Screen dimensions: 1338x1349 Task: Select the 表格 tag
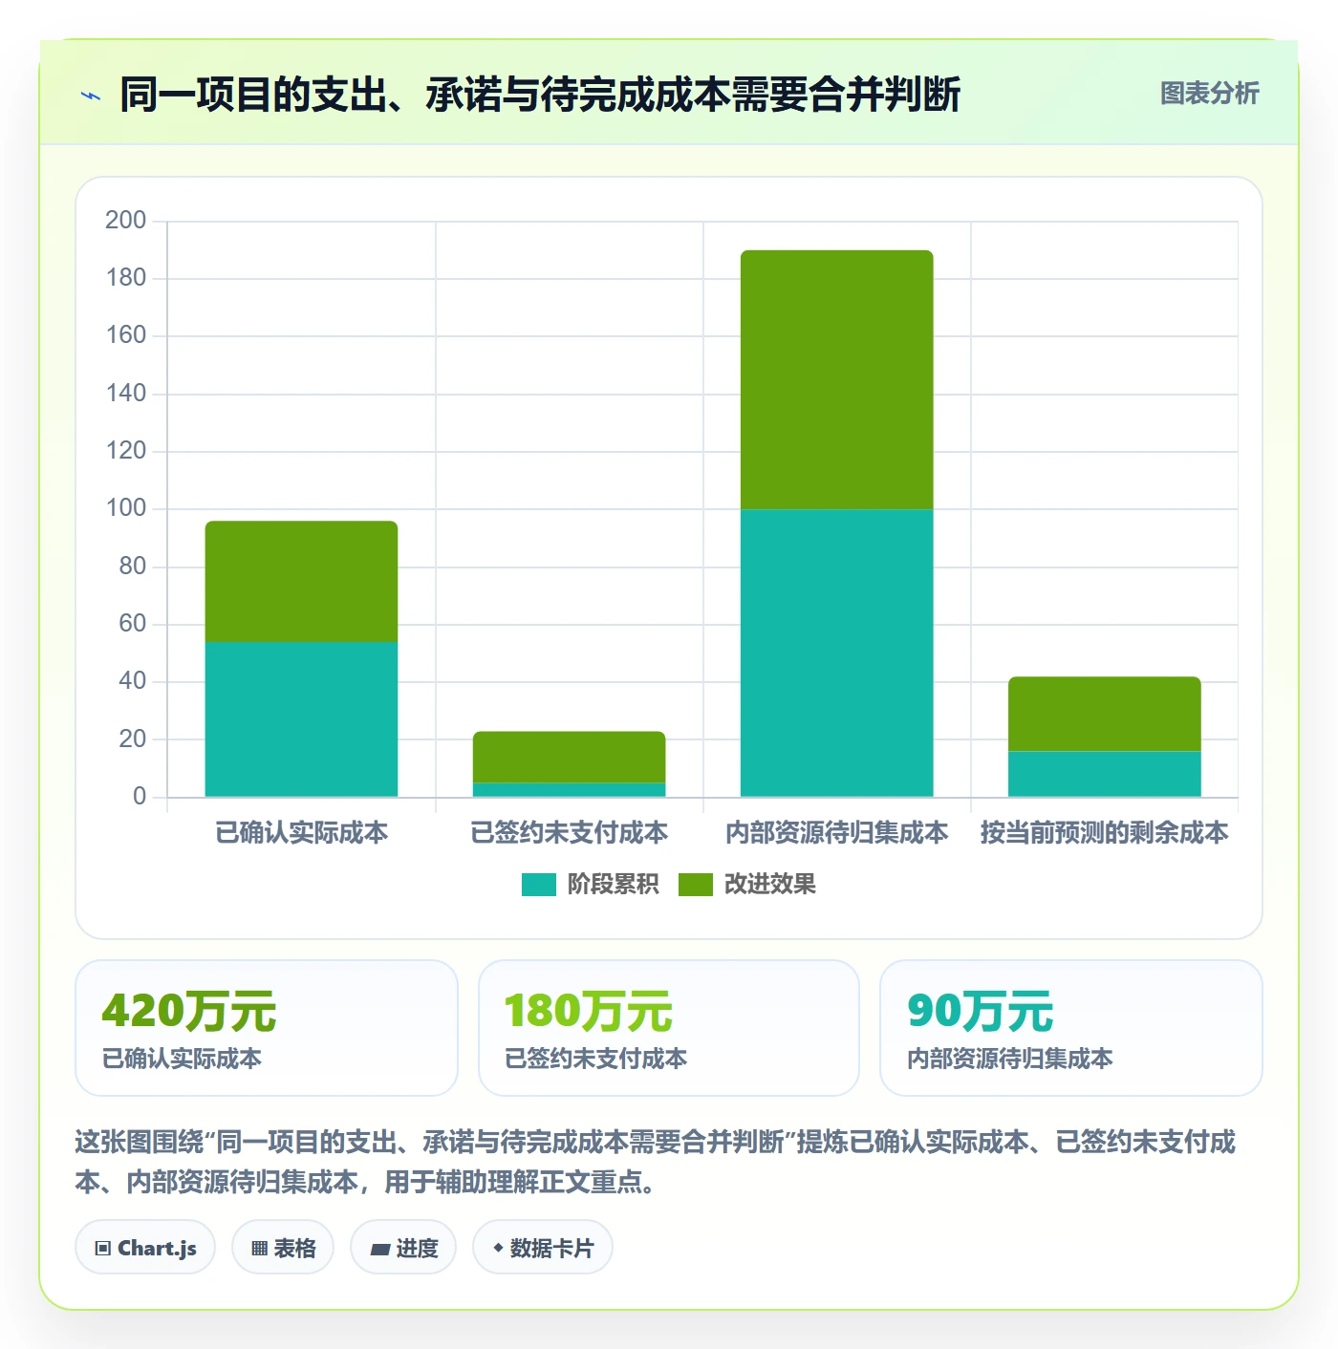pyautogui.click(x=283, y=1248)
